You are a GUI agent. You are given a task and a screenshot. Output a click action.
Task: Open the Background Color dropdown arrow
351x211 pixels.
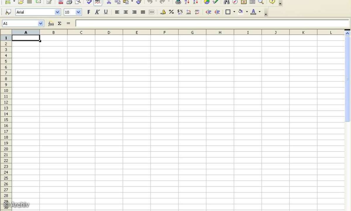(247, 12)
